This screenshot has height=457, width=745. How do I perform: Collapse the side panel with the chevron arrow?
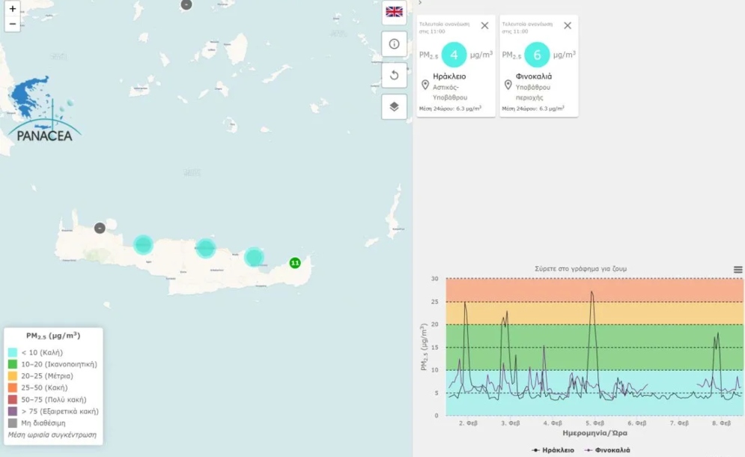(x=419, y=3)
